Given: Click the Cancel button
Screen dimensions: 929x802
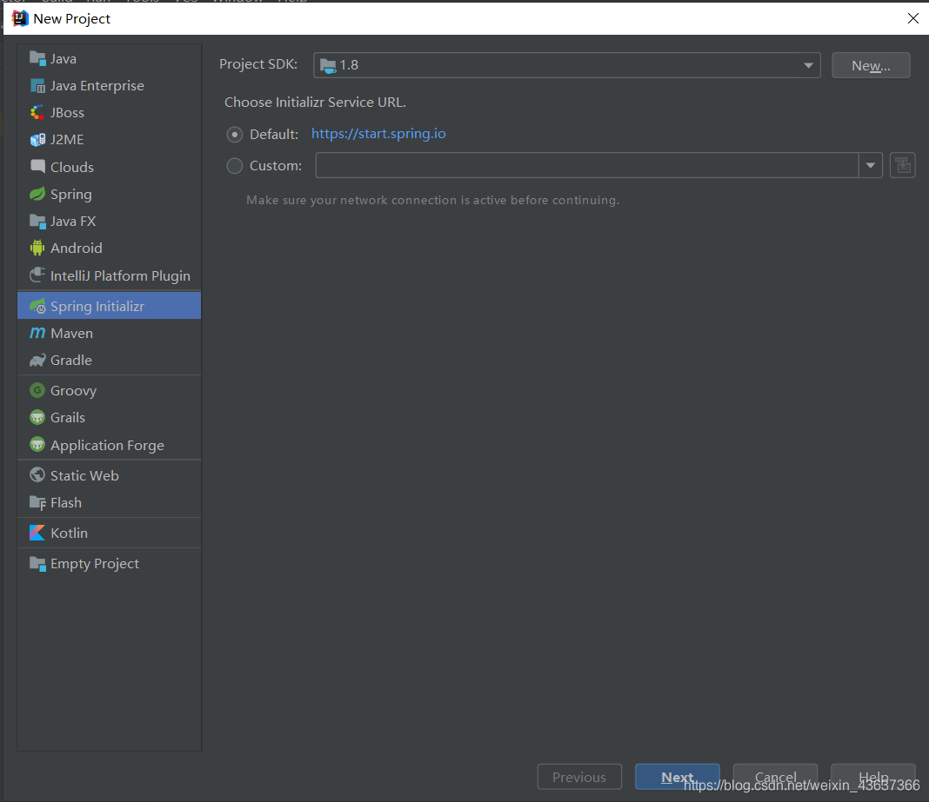Looking at the screenshot, I should (775, 776).
